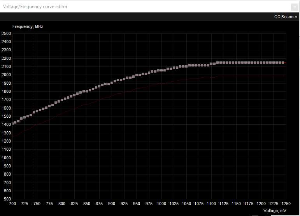This screenshot has height=216, width=300.
Task: Select the curve point at 775 mV
Action: [49, 106]
